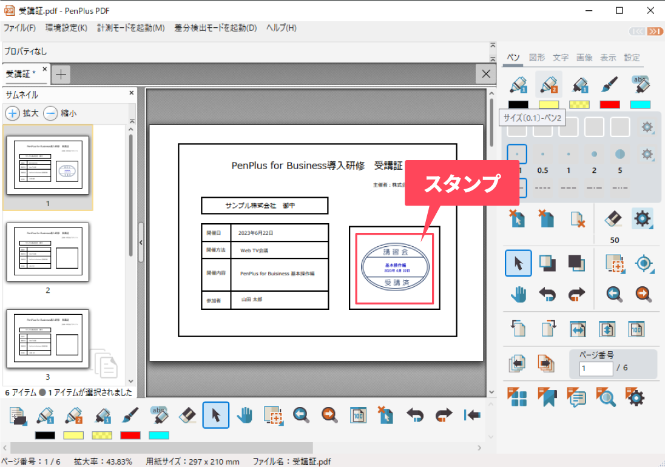Image resolution: width=665 pixels, height=467 pixels.
Task: Open the ファイル(F) menu
Action: click(x=19, y=28)
